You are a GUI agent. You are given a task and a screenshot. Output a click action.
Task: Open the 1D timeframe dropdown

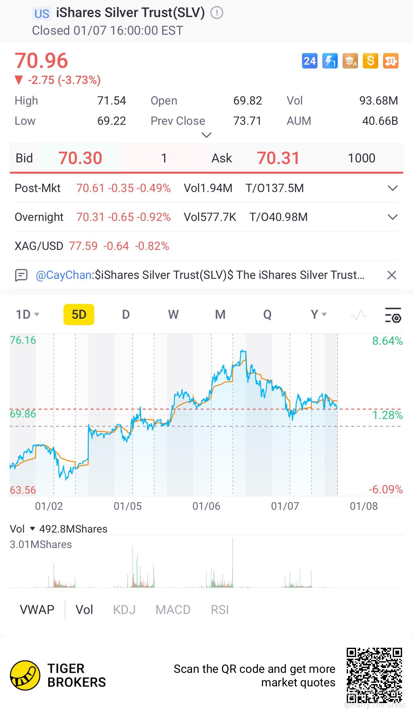27,315
